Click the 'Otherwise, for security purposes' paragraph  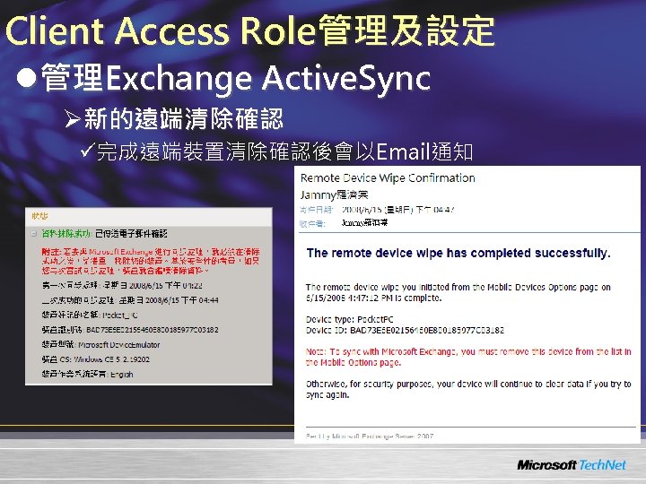[x=468, y=389]
